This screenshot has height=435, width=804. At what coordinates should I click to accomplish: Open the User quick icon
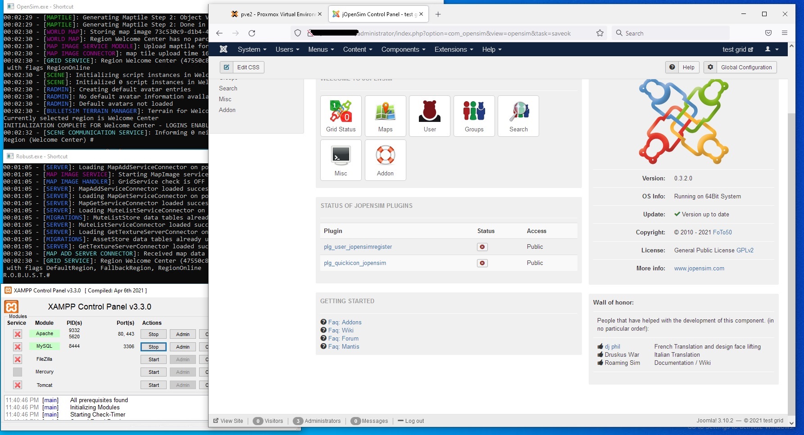click(x=430, y=116)
